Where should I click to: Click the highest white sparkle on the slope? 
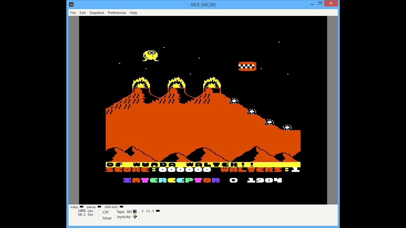234,101
